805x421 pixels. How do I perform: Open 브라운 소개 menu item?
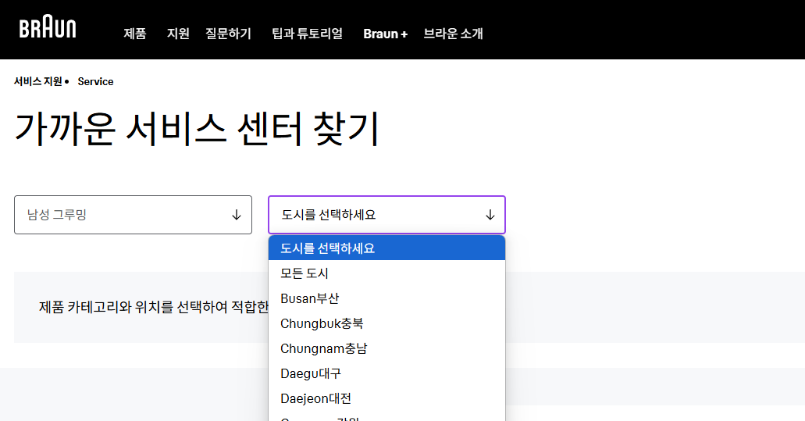point(454,34)
